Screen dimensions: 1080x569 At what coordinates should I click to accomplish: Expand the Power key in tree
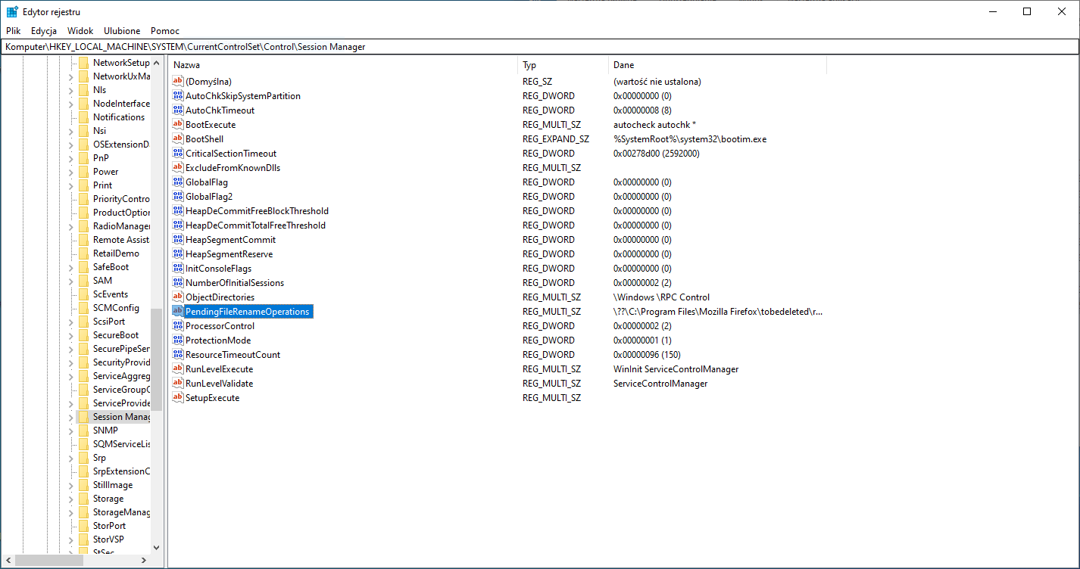click(x=71, y=172)
